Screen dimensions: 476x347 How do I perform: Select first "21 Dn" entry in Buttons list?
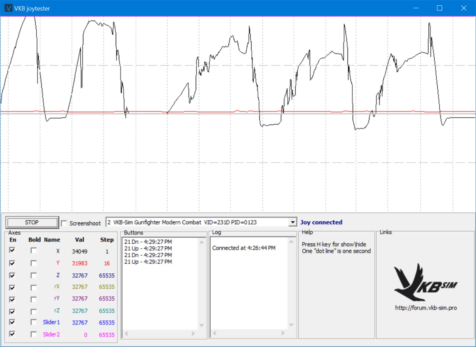(148, 242)
